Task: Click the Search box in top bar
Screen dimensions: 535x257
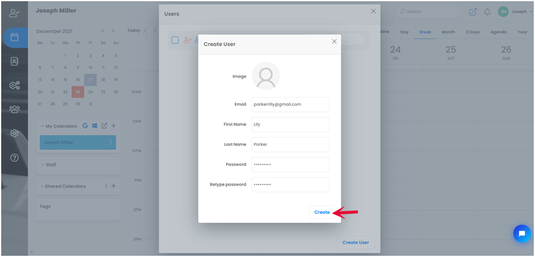Action: tap(429, 11)
